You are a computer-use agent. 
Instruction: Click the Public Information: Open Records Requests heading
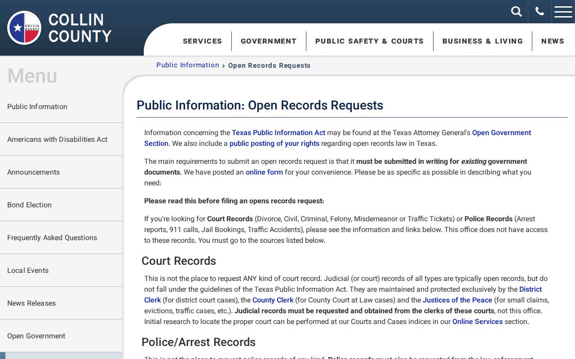point(260,105)
